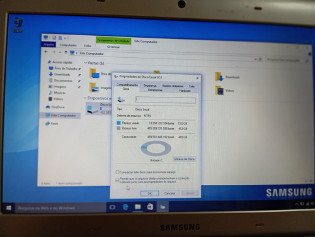
Task: Click the refresh icon beside address bar
Action: pyautogui.click(x=260, y=60)
